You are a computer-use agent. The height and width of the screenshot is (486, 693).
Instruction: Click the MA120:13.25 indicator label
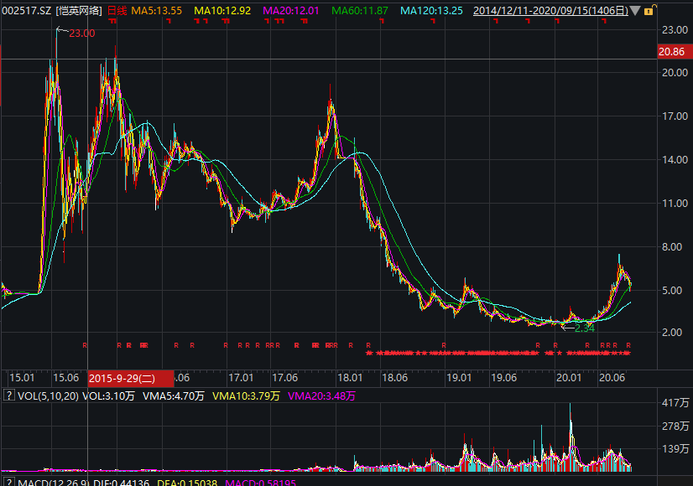(x=431, y=11)
